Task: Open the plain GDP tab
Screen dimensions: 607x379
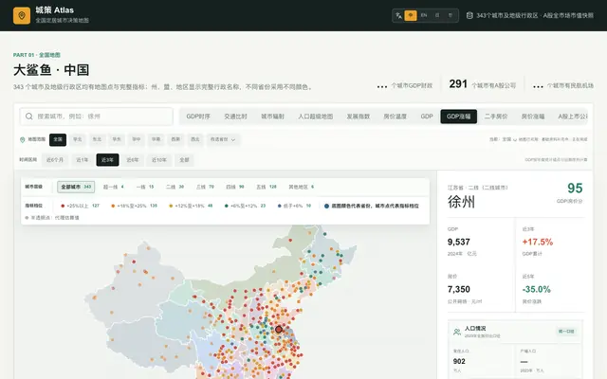Action: point(427,116)
